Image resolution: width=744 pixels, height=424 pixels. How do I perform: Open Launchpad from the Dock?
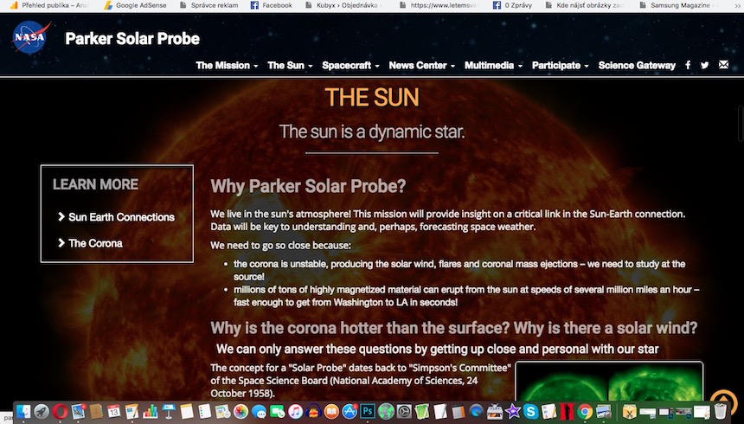(42, 411)
